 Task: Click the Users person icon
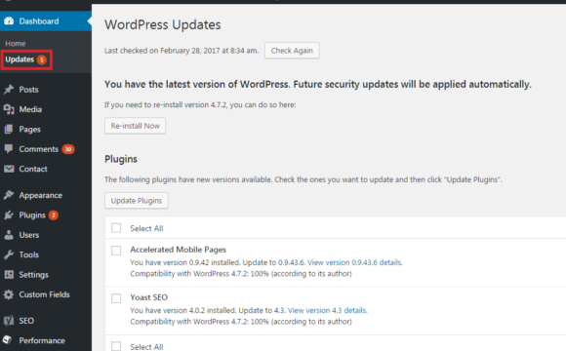9,235
